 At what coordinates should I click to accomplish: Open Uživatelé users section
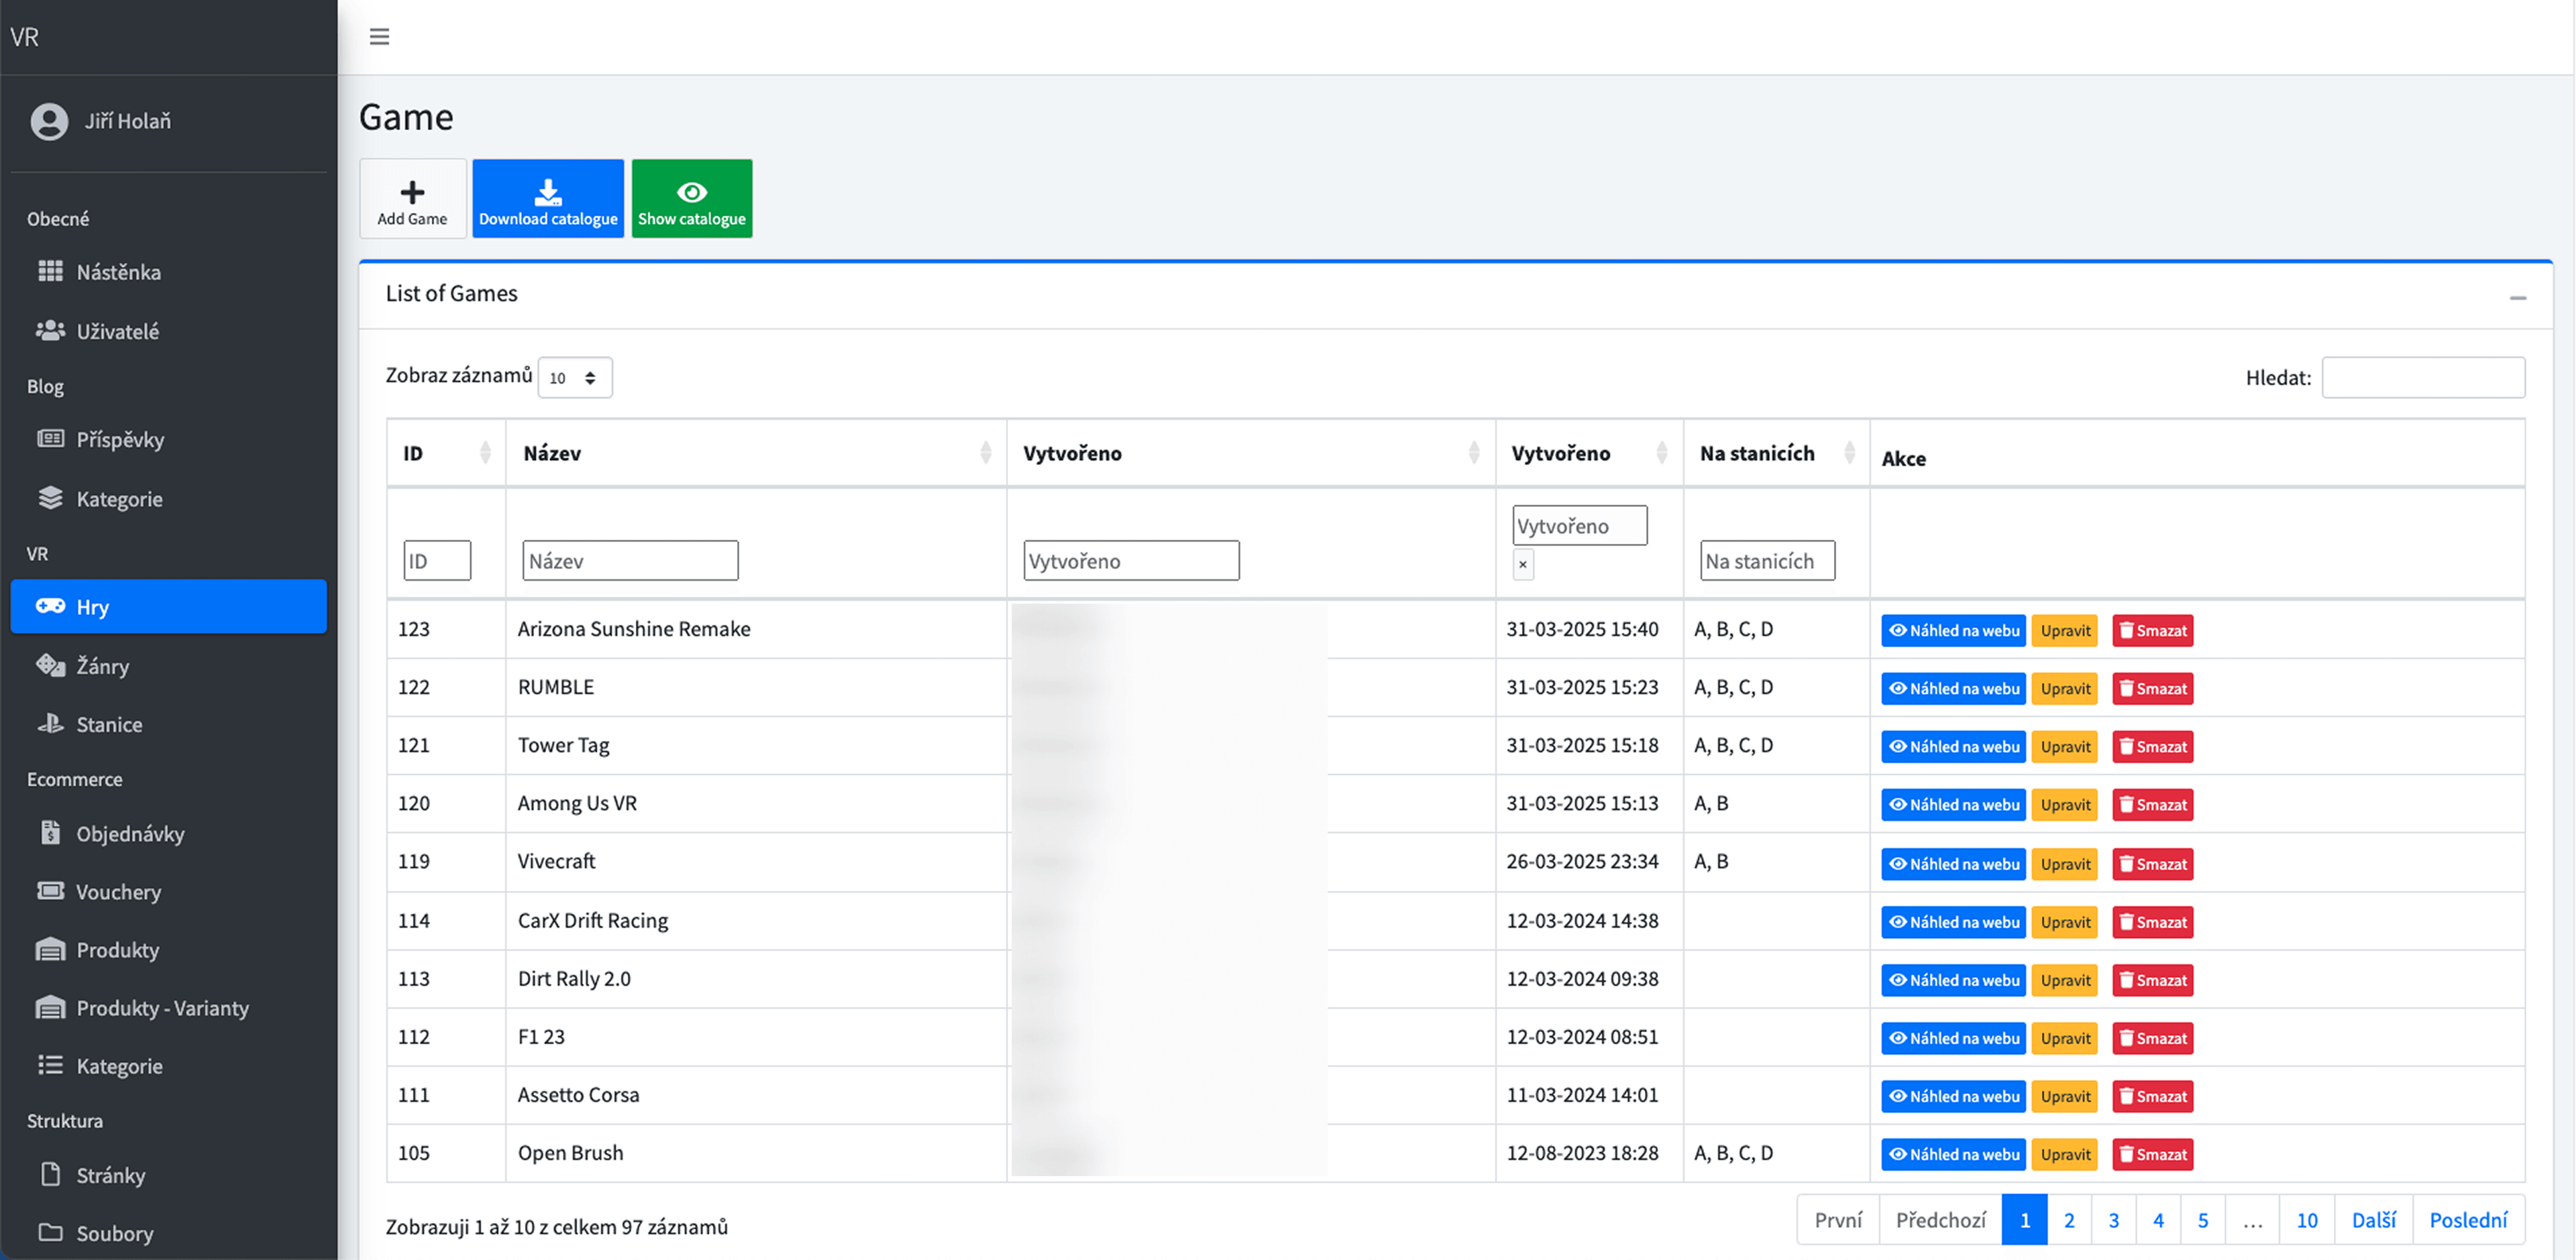tap(117, 331)
